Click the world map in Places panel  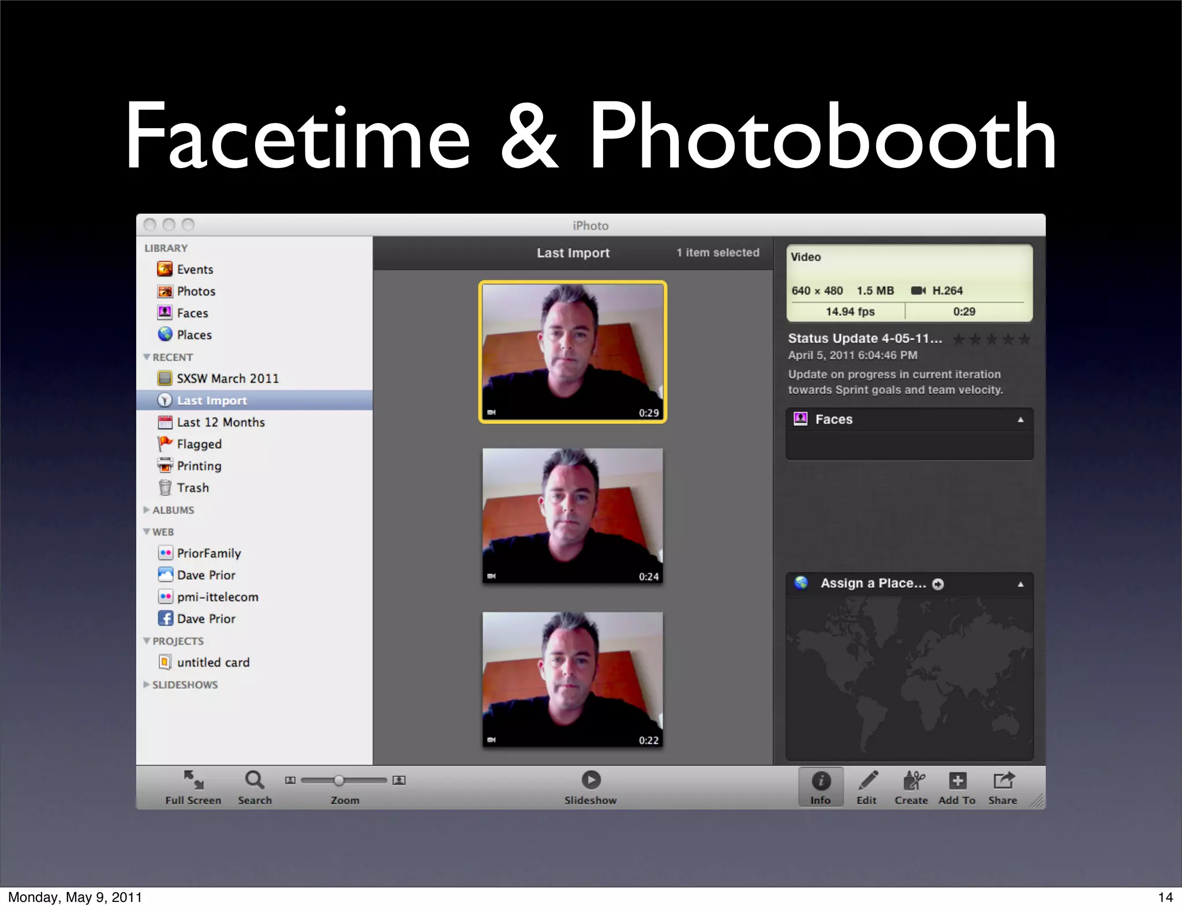pyautogui.click(x=909, y=678)
